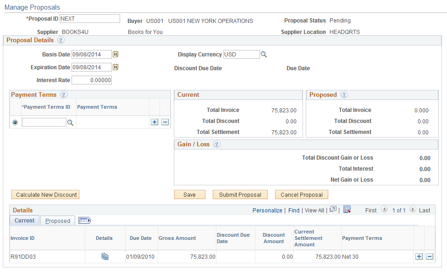447x272 pixels.
Task: Add a new Payment Terms row
Action: (x=155, y=122)
